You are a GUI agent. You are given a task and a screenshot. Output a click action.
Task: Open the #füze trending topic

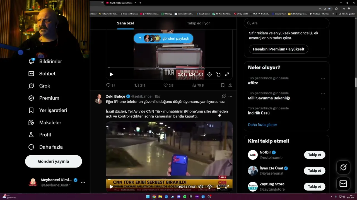pos(253,83)
